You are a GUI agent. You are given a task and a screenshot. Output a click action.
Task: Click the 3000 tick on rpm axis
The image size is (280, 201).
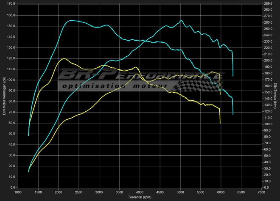[99, 192]
